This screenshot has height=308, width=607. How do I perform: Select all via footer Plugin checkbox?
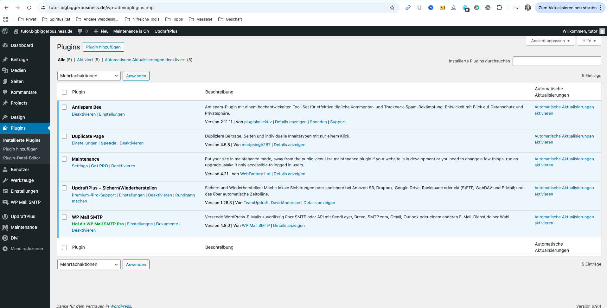pyautogui.click(x=64, y=247)
